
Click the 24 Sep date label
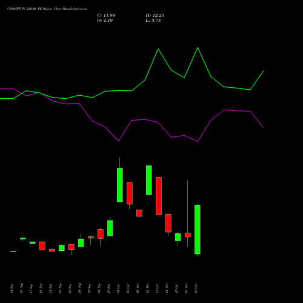tap(79, 288)
